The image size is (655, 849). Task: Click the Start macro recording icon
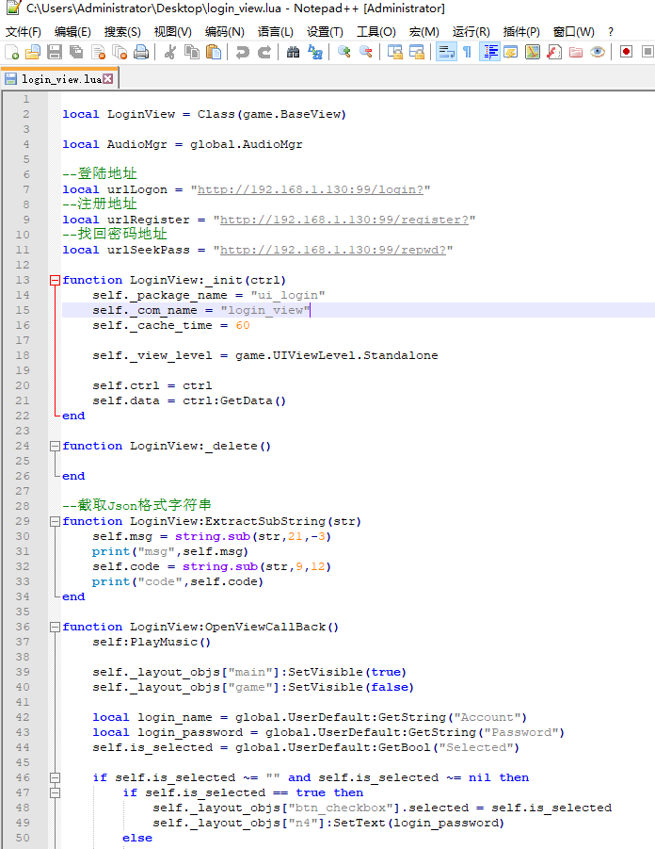click(x=626, y=52)
